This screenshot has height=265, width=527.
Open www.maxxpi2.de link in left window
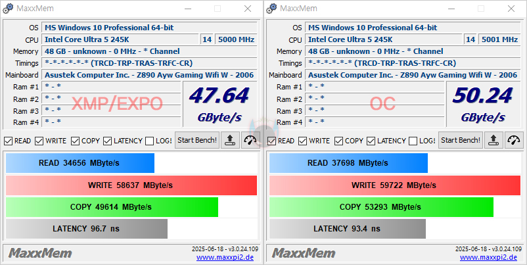pos(225,258)
